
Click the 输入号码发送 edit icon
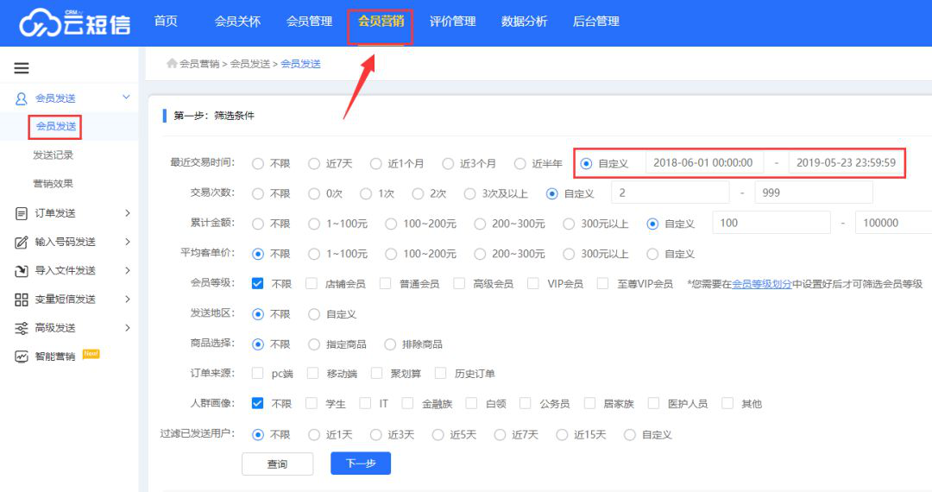point(22,242)
